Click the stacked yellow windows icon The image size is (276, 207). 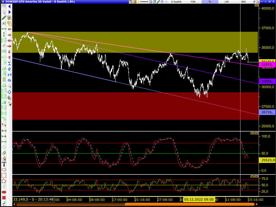[x=10, y=23]
